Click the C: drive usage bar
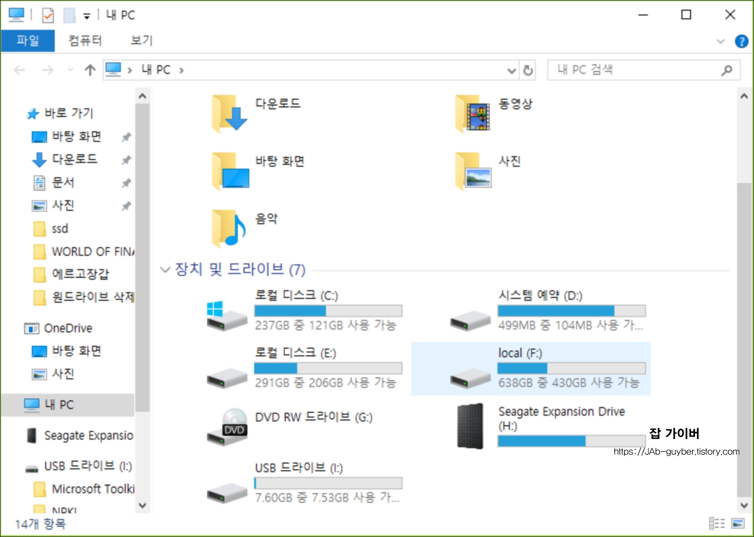 pyautogui.click(x=328, y=311)
